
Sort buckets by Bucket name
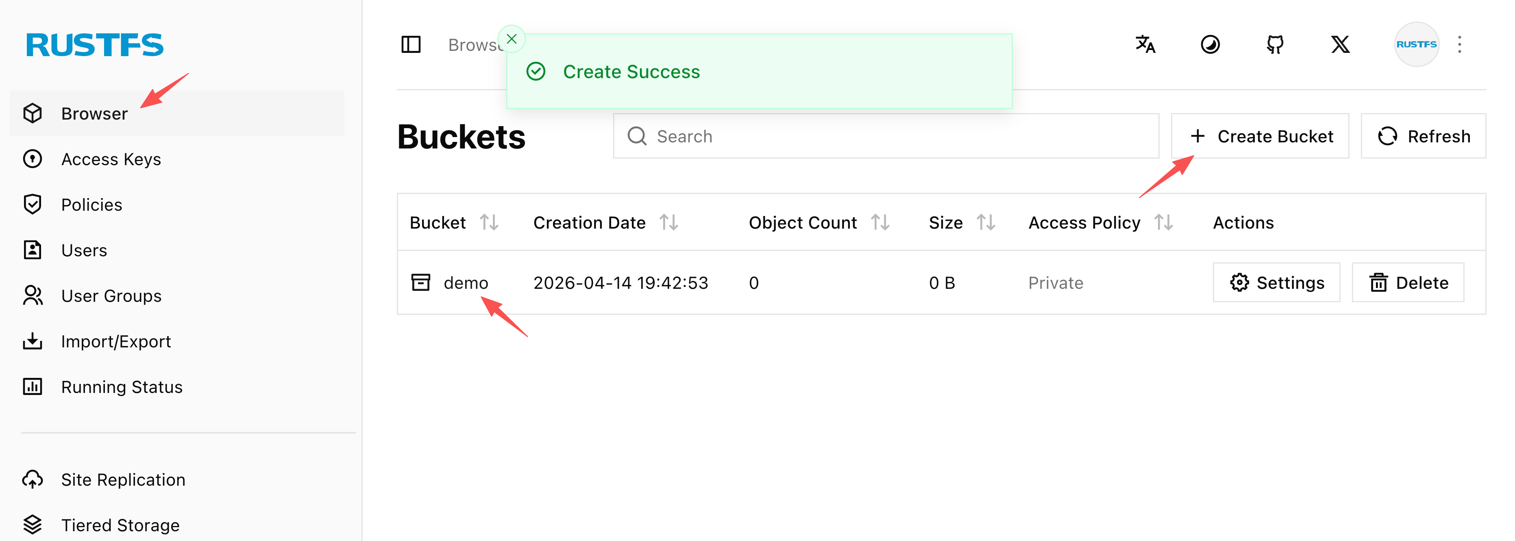[489, 223]
